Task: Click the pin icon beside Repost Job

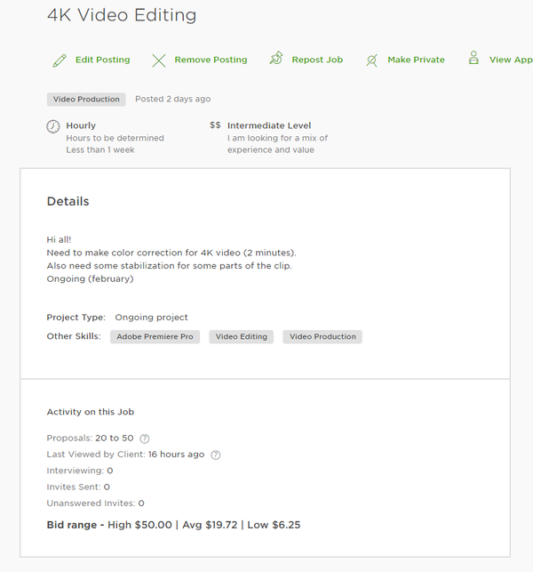Action: (275, 60)
